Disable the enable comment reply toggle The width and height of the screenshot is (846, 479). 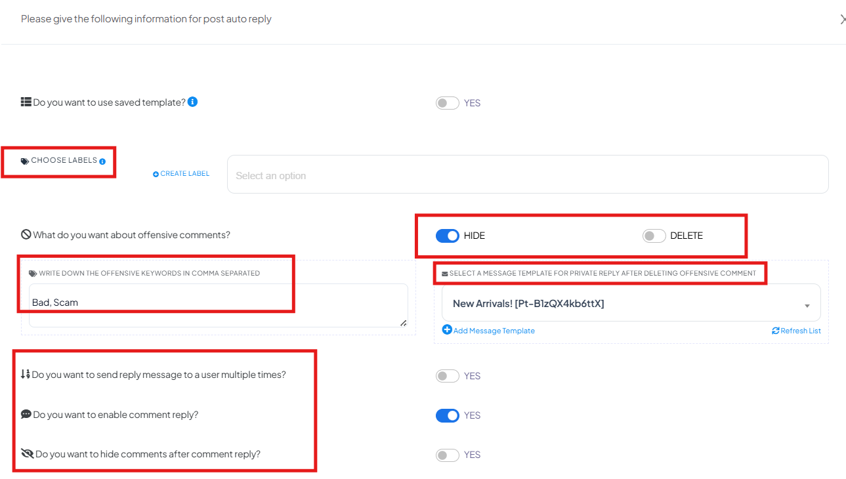[x=448, y=415]
